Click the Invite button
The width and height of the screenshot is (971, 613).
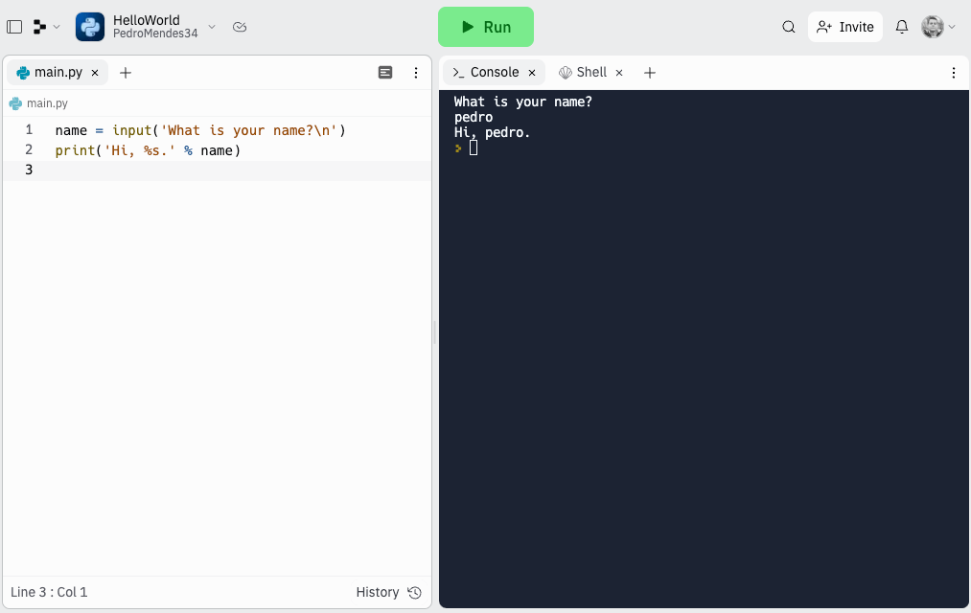click(x=844, y=27)
